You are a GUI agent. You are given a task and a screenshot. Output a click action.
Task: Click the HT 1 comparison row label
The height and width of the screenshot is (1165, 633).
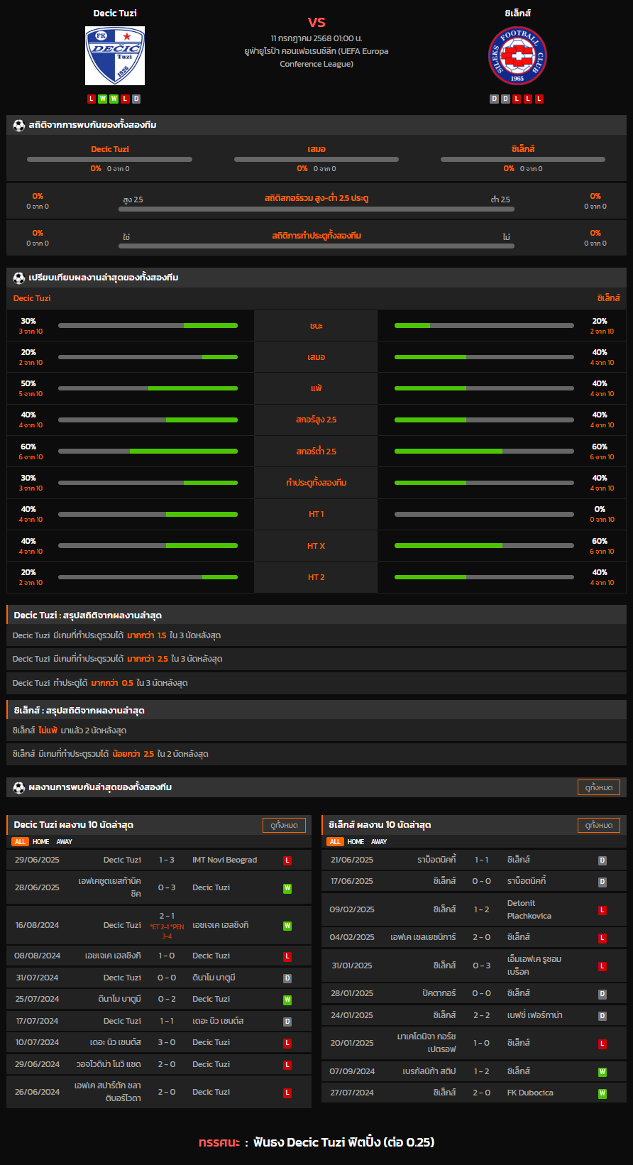coord(316,515)
